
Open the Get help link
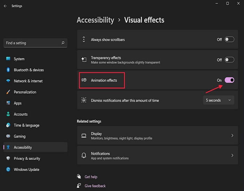[x=91, y=177]
